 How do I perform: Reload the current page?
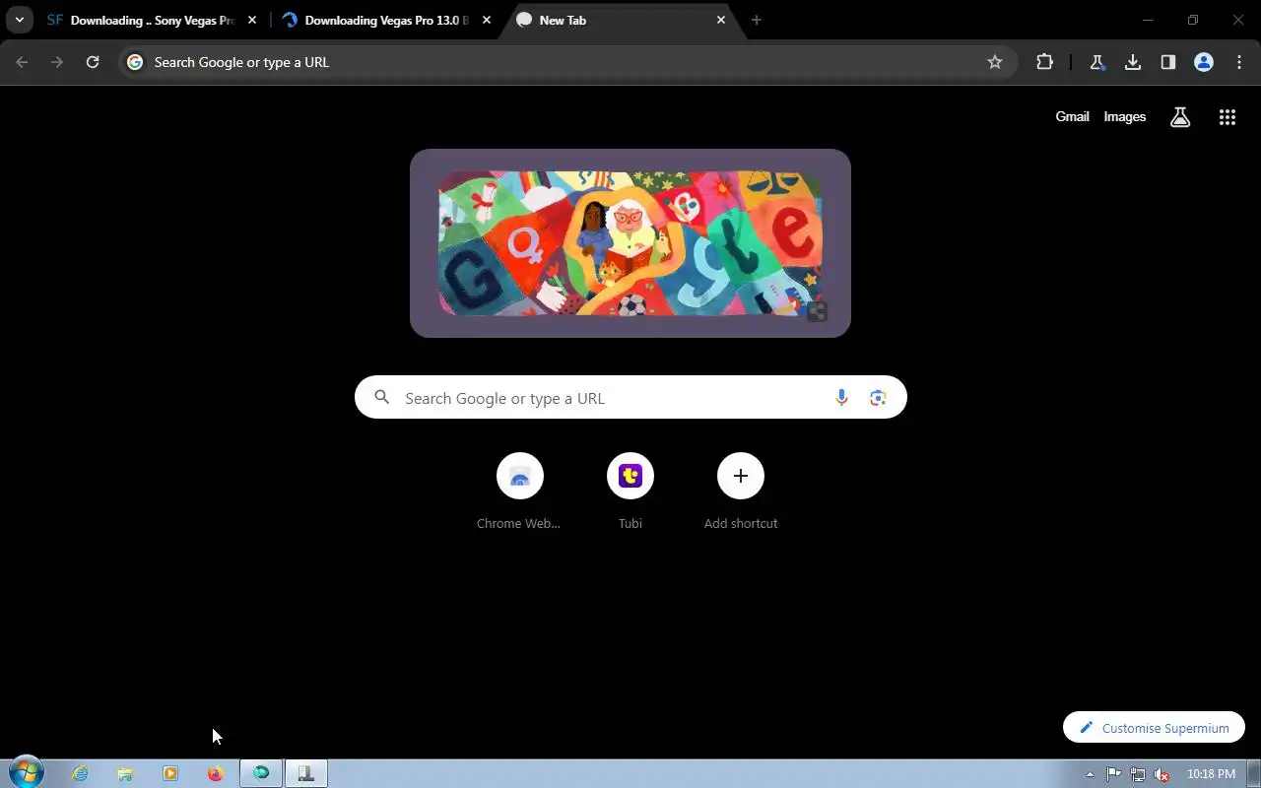[93, 62]
